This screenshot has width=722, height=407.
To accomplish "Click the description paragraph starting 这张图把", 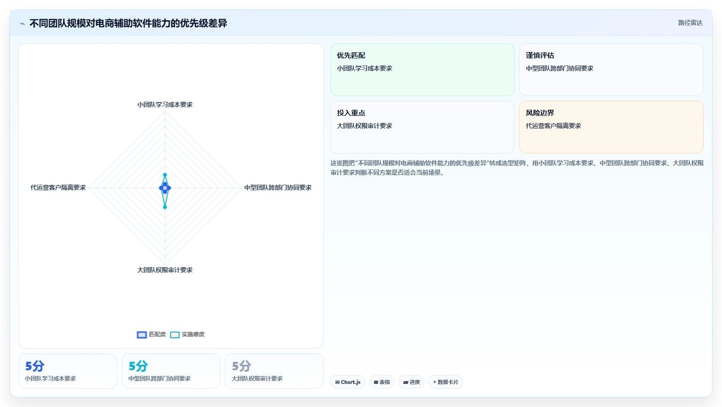I will tap(517, 168).
